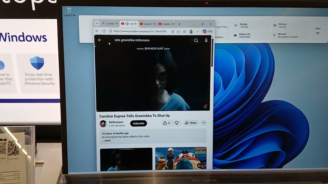
Task: Share the video
Action: click(x=191, y=123)
